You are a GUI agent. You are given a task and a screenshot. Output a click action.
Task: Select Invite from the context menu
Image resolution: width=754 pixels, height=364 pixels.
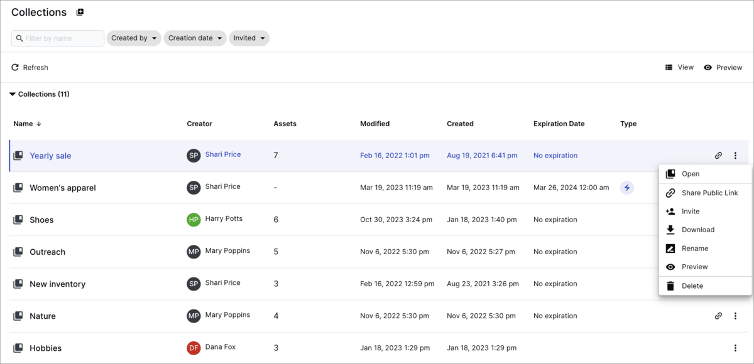(691, 211)
